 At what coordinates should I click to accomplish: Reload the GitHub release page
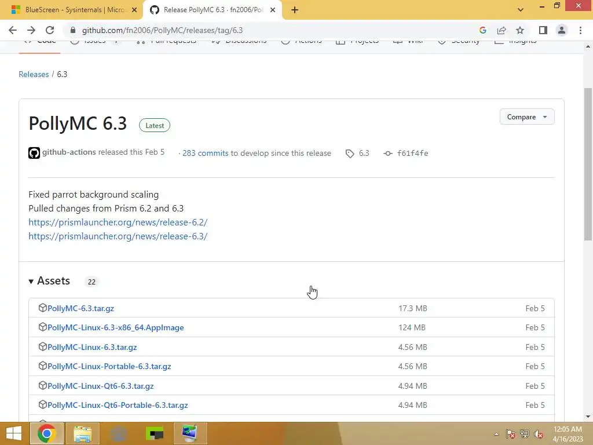(x=50, y=30)
